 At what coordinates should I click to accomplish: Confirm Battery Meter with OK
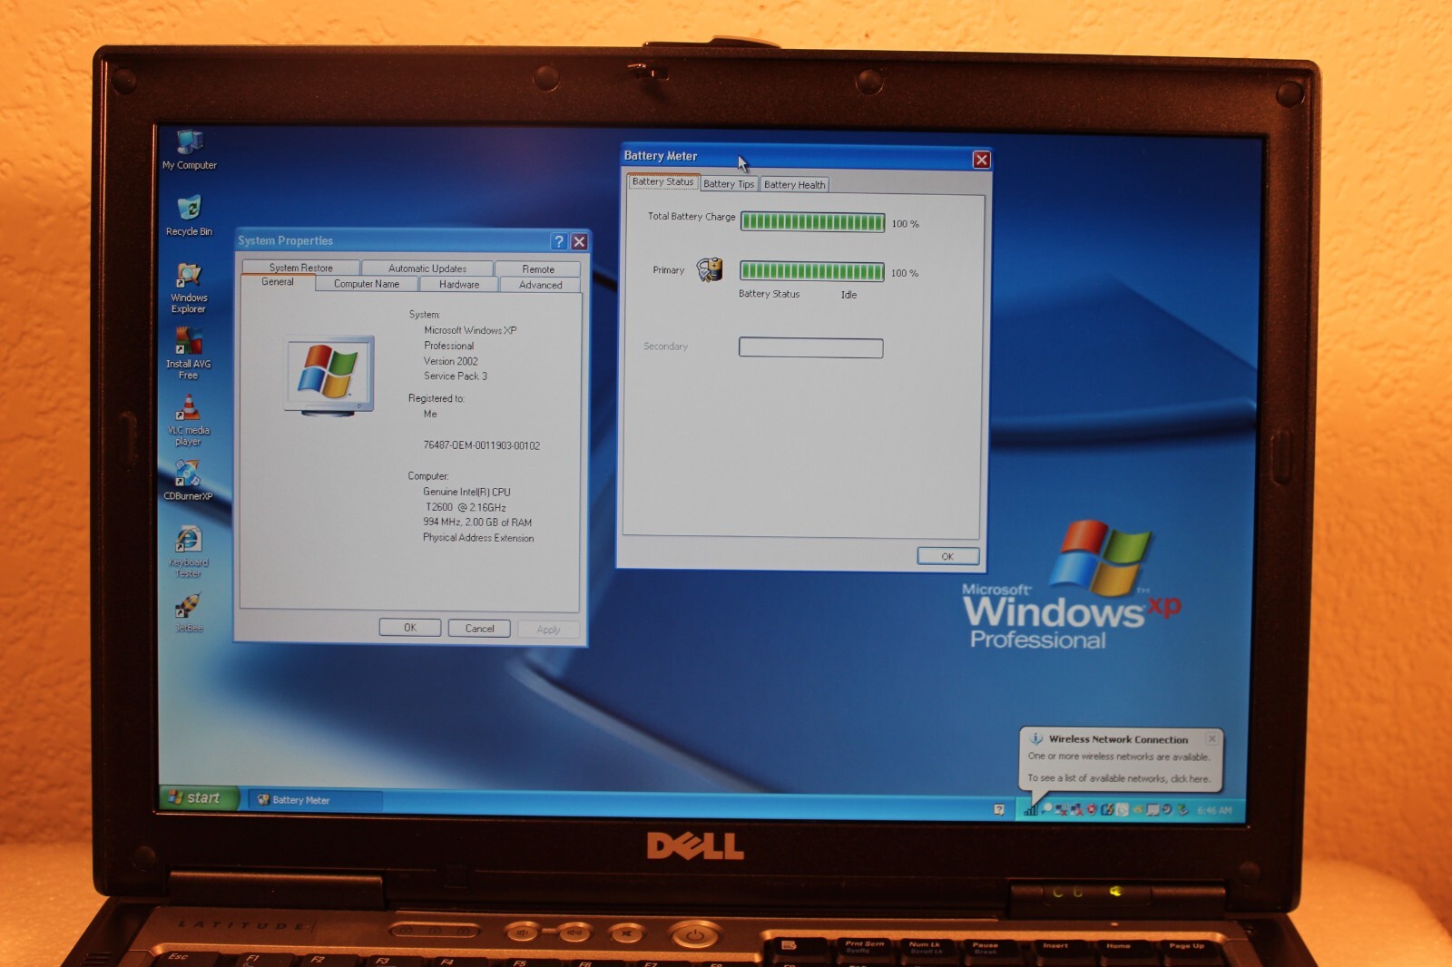pyautogui.click(x=947, y=556)
